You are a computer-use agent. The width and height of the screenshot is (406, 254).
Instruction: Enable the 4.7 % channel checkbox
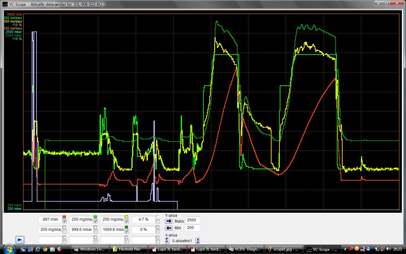(158, 221)
